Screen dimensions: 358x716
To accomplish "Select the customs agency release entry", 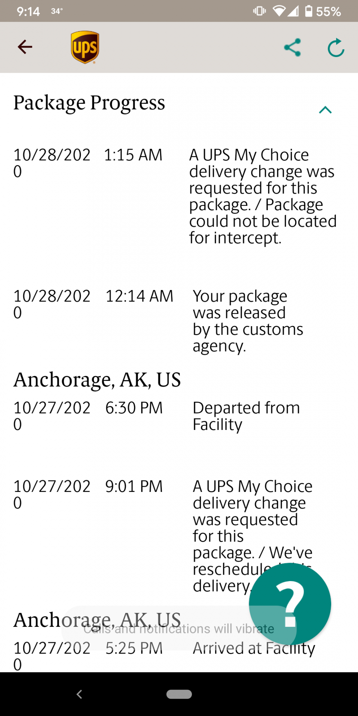I will coord(248,321).
